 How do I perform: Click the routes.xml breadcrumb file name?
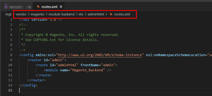point(122,14)
